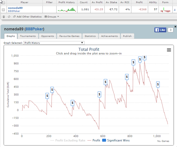The height and width of the screenshot is (147, 177).
Task: Switch to the Tournaments tab
Action: [x=28, y=36]
